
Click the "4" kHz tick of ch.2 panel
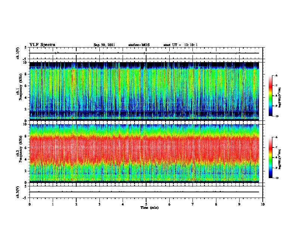coord(26,159)
